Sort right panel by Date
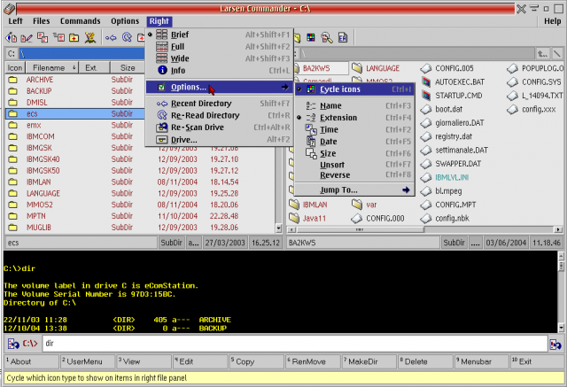This screenshot has width=567, height=387. click(x=354, y=142)
